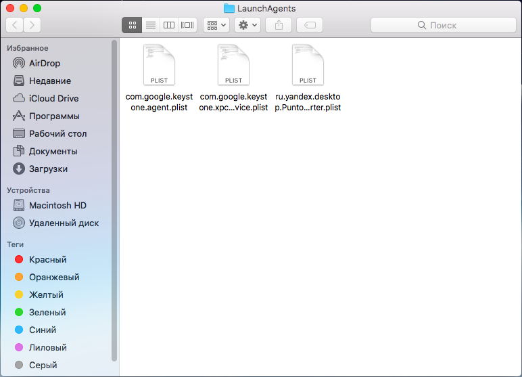Viewport: 522px width, 377px height.
Task: Select the Зеленый tag label
Action: [47, 312]
